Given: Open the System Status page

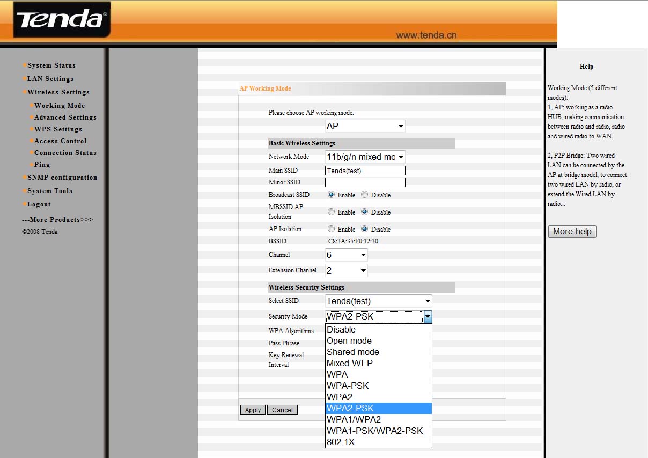Looking at the screenshot, I should click(x=51, y=65).
